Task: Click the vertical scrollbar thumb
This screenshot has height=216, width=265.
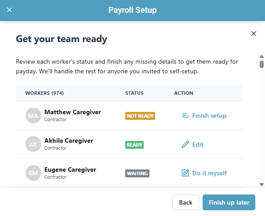Action: click(x=261, y=64)
